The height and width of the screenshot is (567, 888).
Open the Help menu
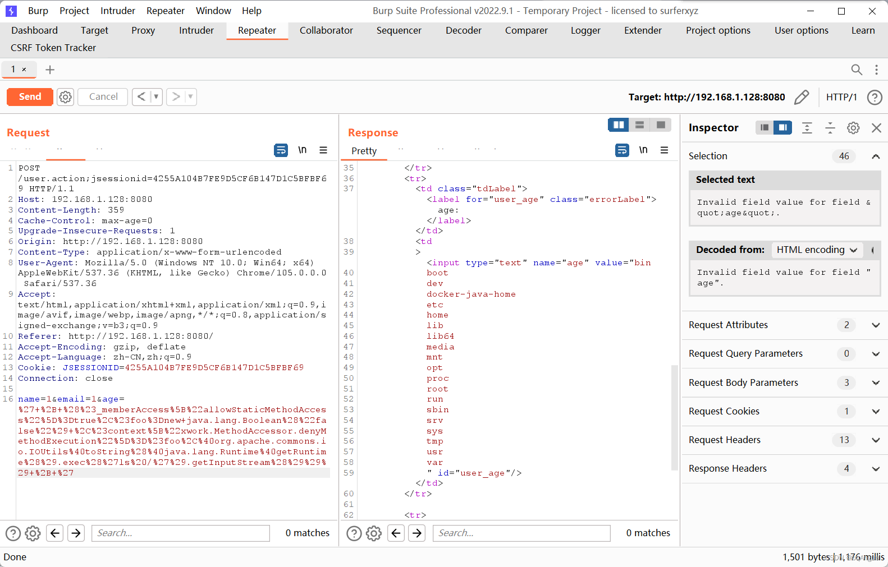(x=252, y=11)
